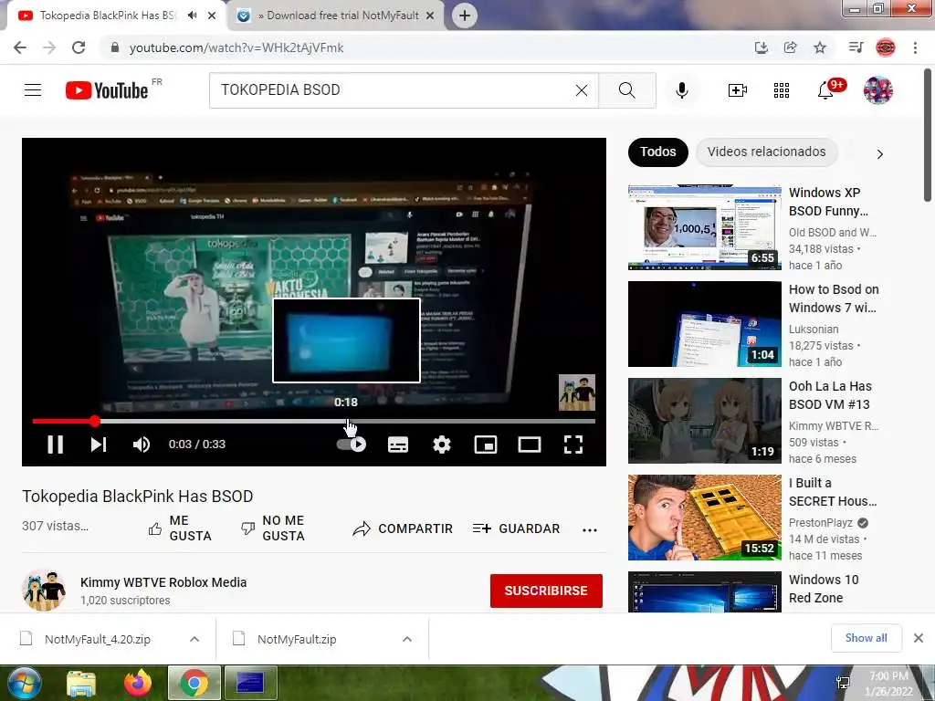Open the YouTube apps grid
Screen dimensions: 935x701
coord(782,90)
